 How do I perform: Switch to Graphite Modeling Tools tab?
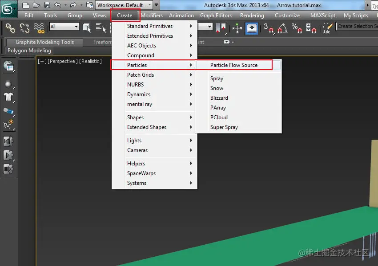coord(44,42)
